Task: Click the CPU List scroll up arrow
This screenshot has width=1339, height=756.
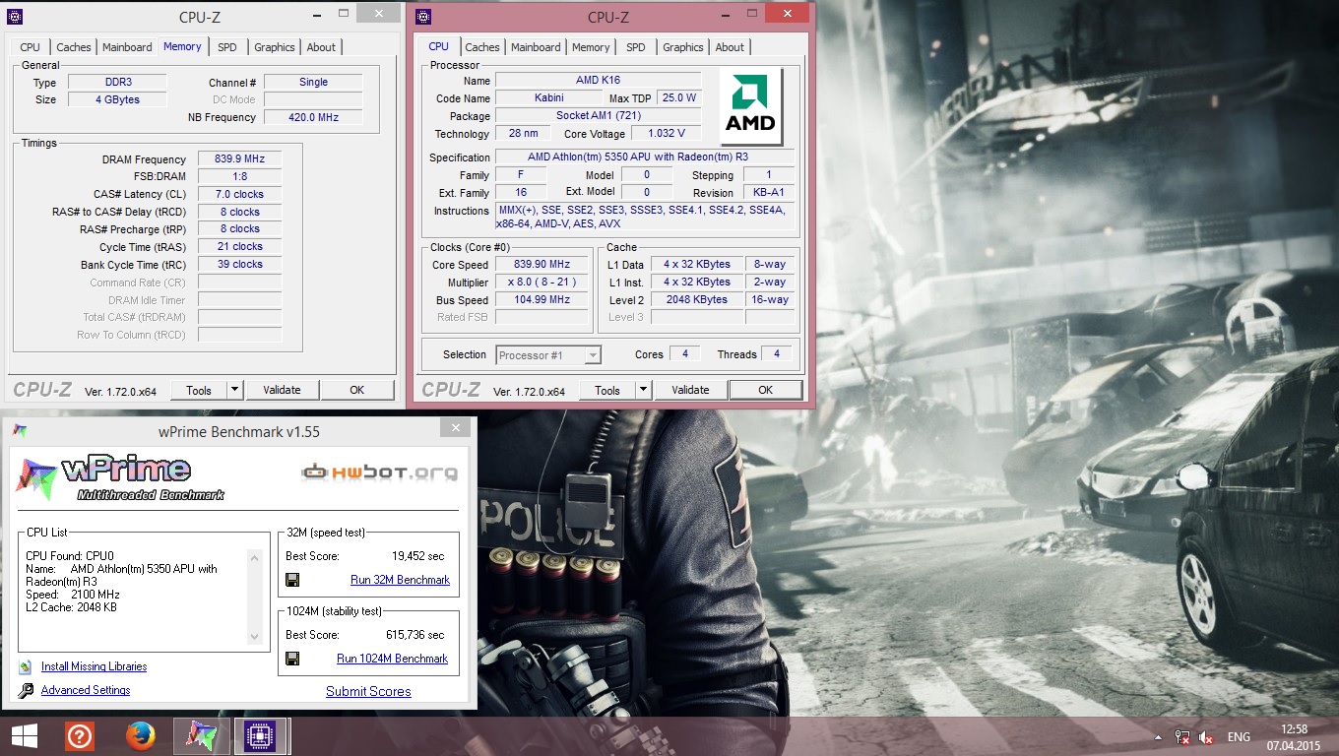Action: [255, 558]
